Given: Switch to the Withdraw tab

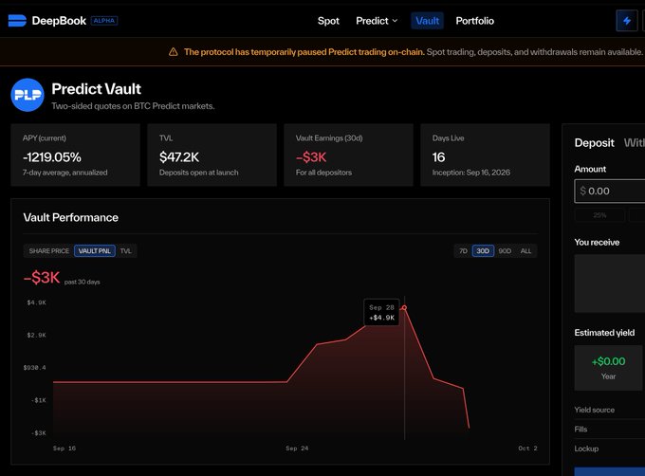Looking at the screenshot, I should click(634, 142).
